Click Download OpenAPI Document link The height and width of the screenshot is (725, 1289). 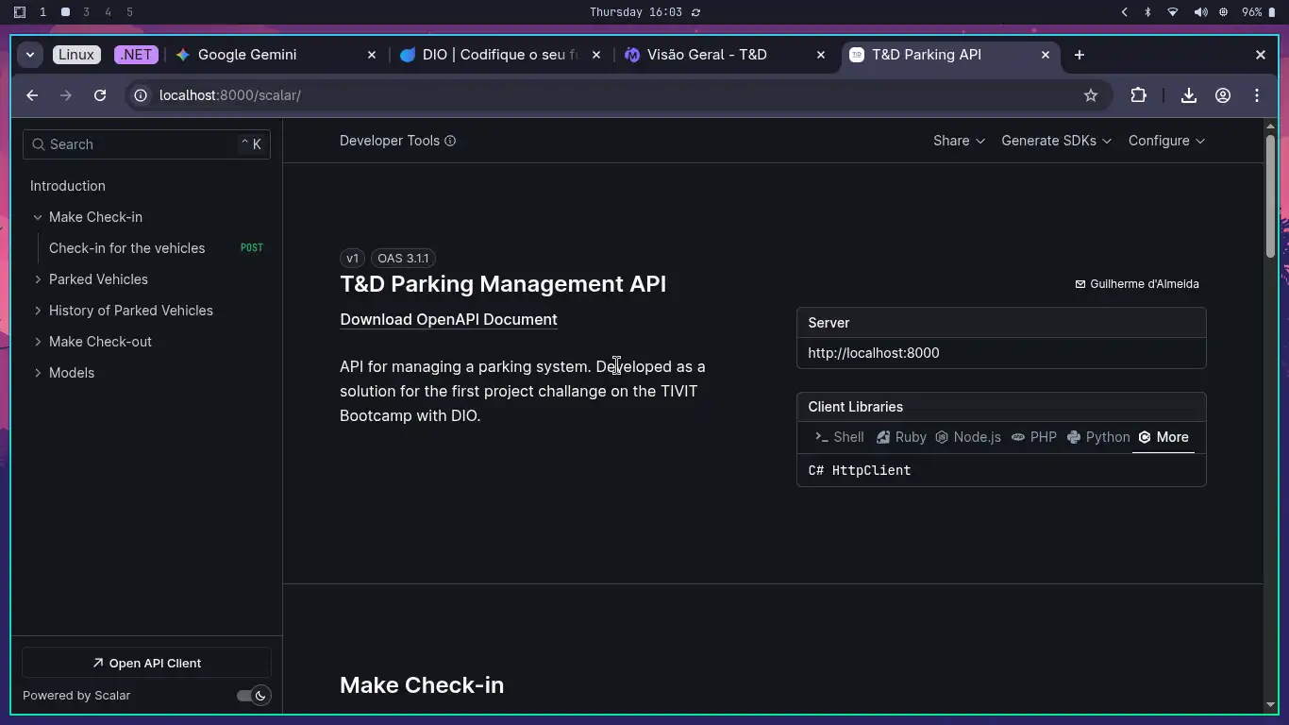[448, 319]
